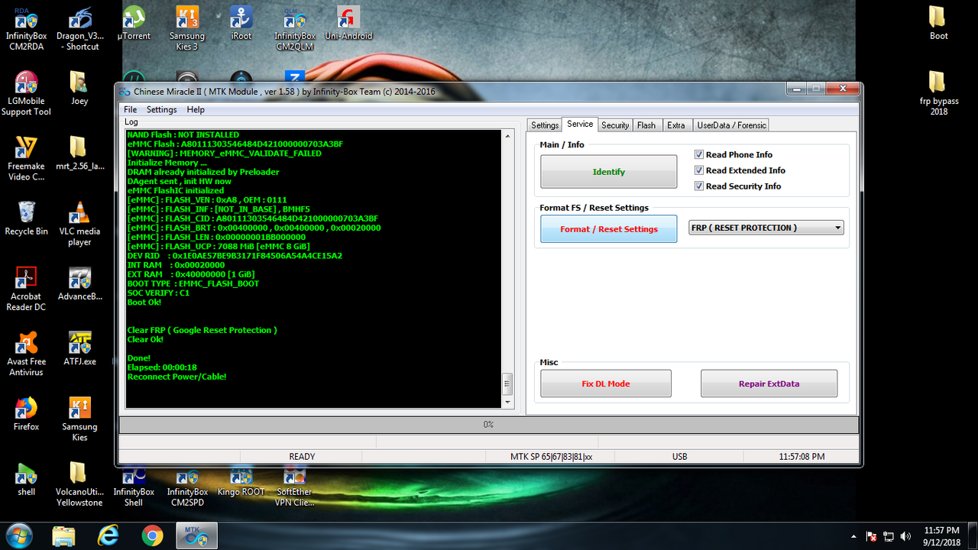978x550 pixels.
Task: Switch to the Security tab
Action: (x=615, y=125)
